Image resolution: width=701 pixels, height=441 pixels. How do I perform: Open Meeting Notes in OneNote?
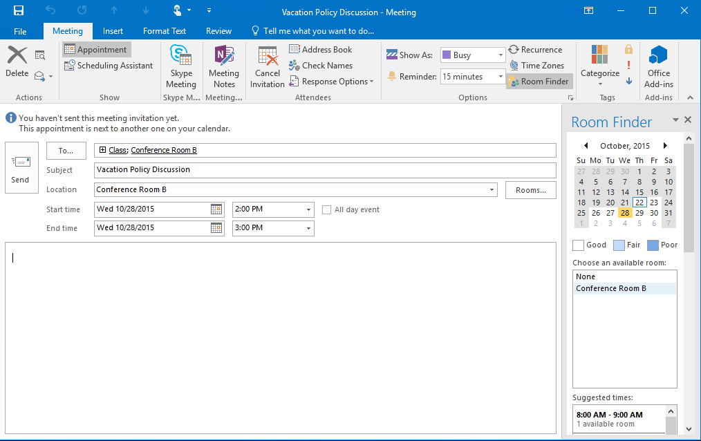point(223,67)
